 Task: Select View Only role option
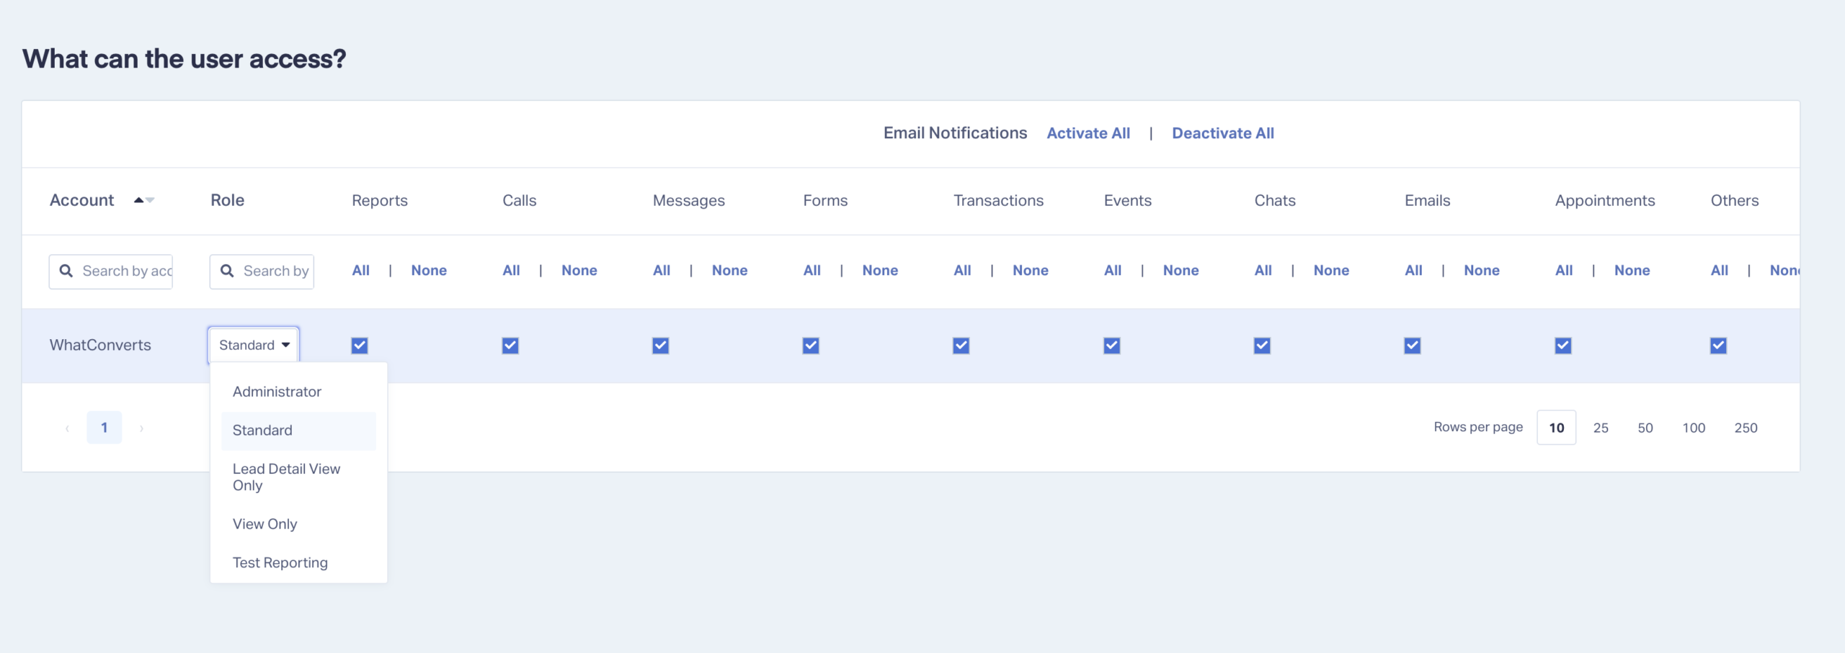298,524
